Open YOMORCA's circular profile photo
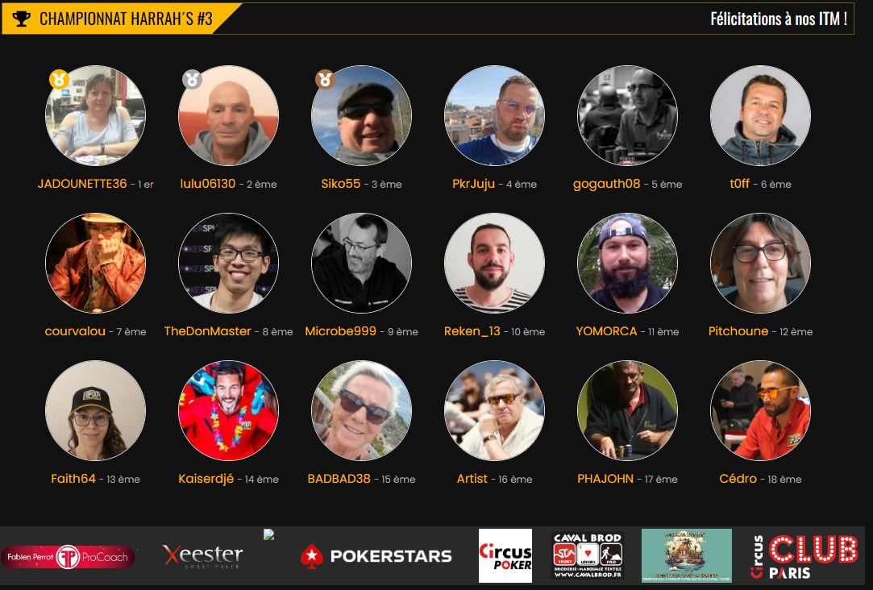This screenshot has width=873, height=590. pyautogui.click(x=627, y=264)
